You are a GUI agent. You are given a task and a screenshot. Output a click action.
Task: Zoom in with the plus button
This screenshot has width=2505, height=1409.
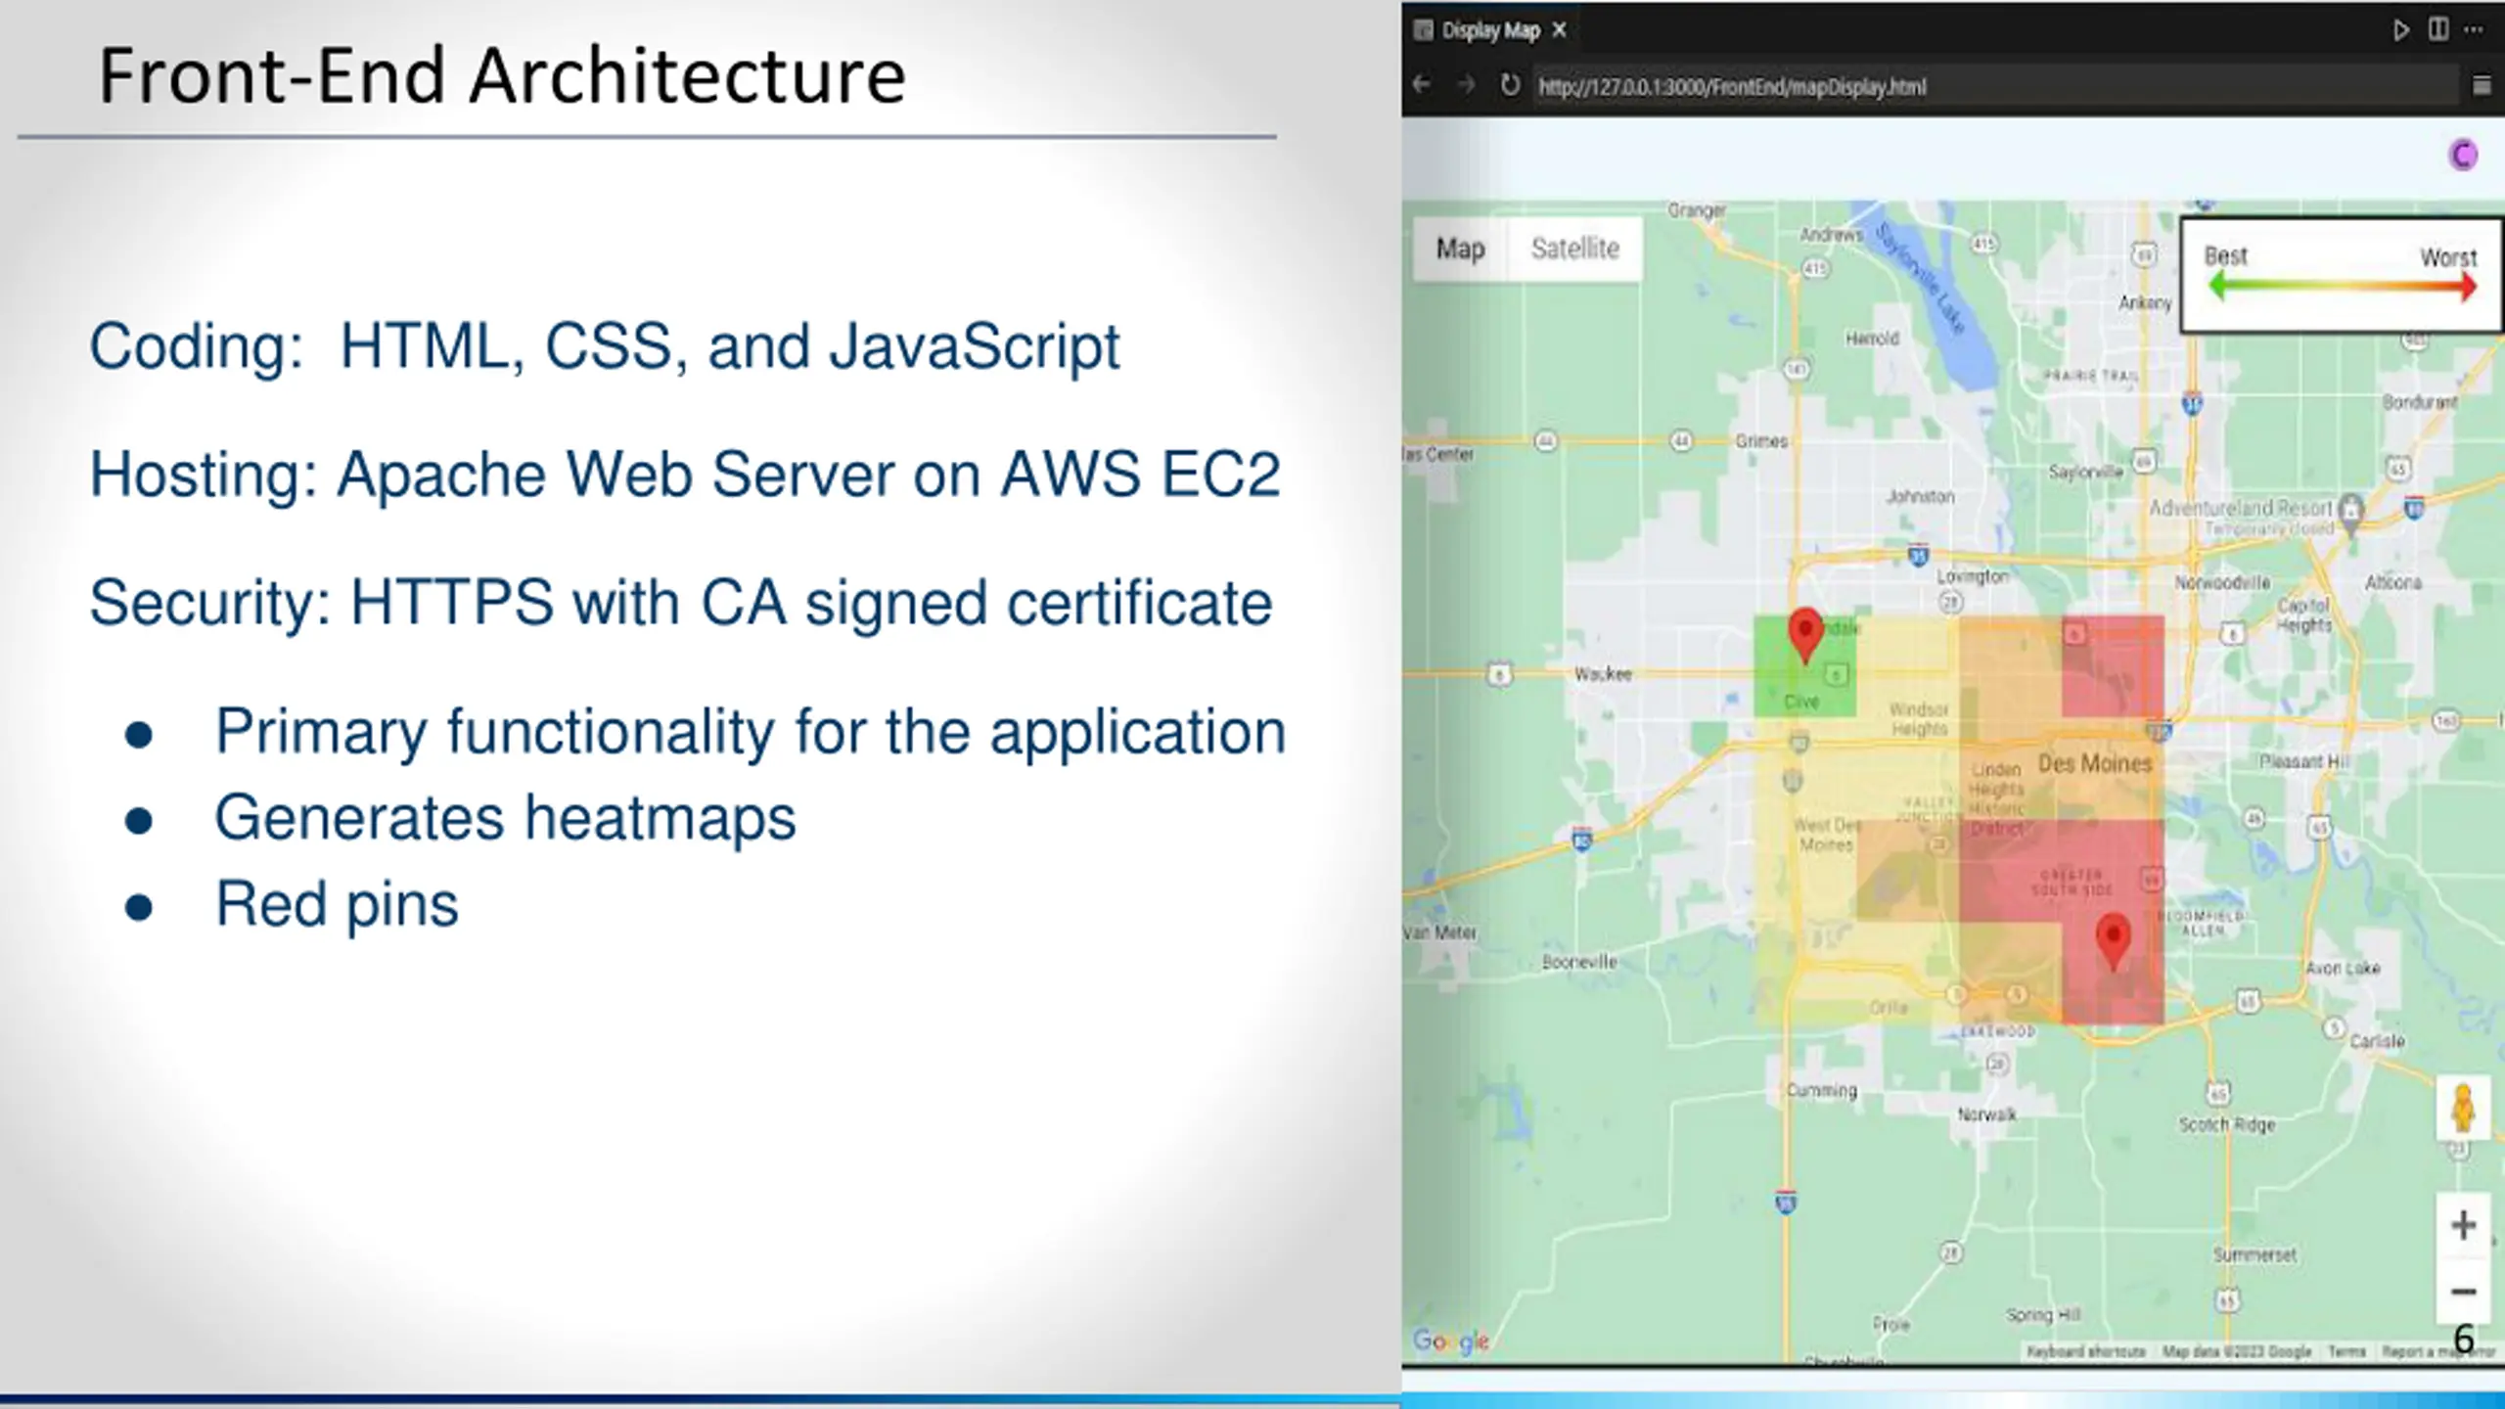[x=2462, y=1225]
